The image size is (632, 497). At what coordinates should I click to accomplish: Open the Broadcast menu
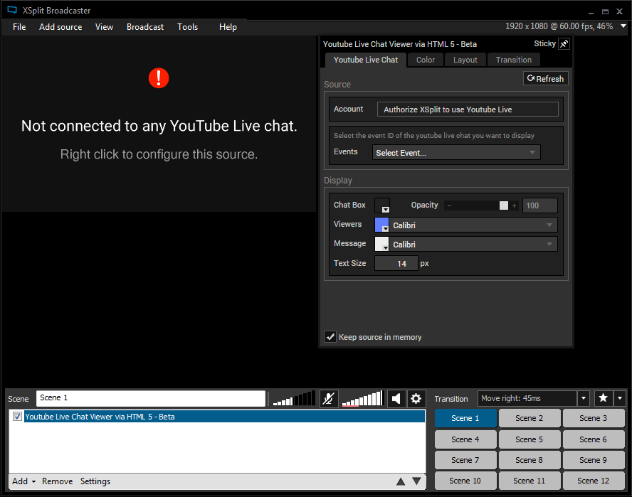click(145, 27)
